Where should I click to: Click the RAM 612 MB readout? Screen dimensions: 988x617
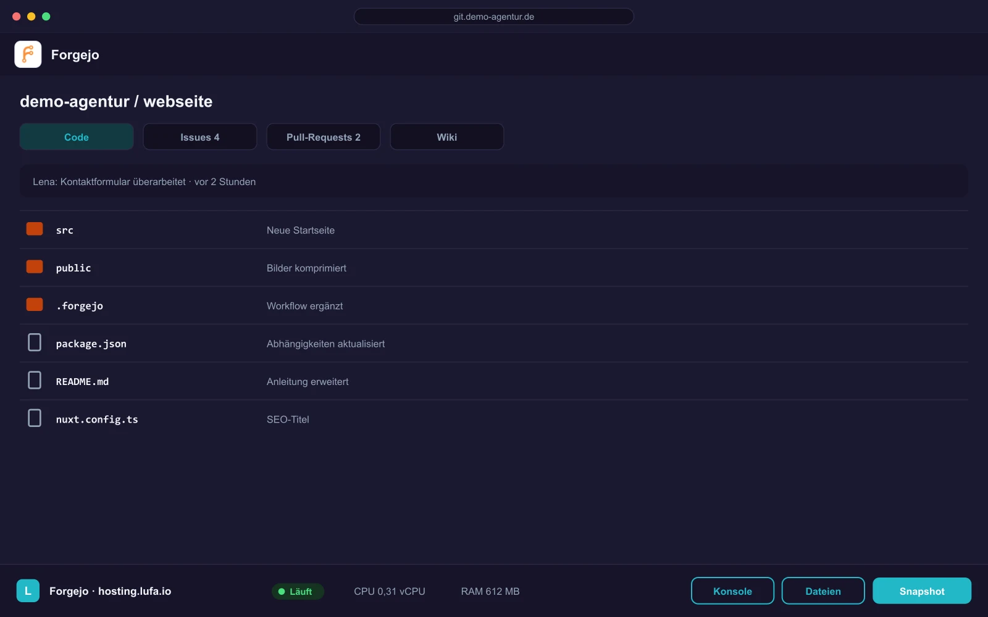coord(490,591)
